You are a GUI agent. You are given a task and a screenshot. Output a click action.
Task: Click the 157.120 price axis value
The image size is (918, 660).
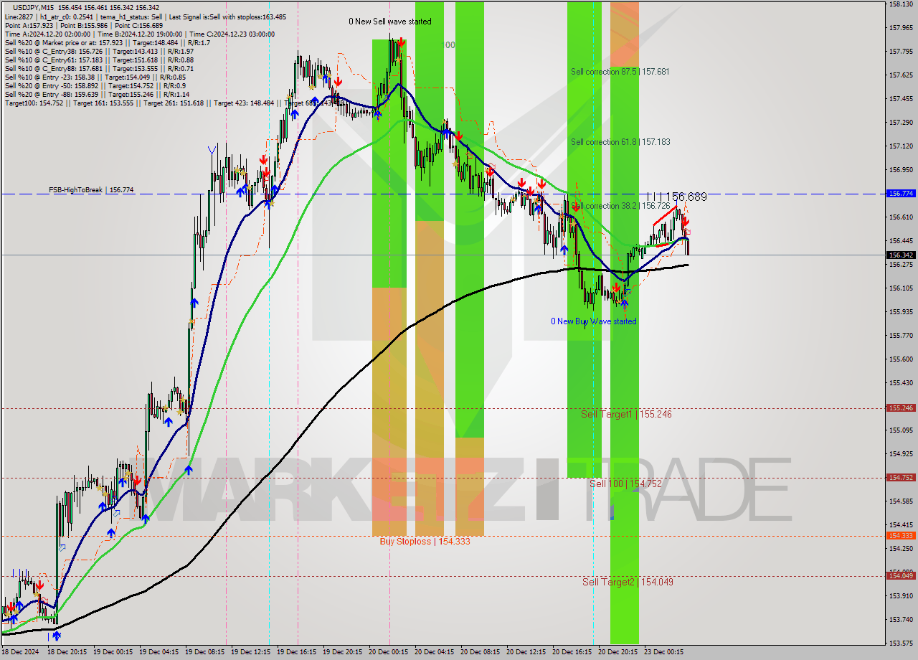coord(901,146)
